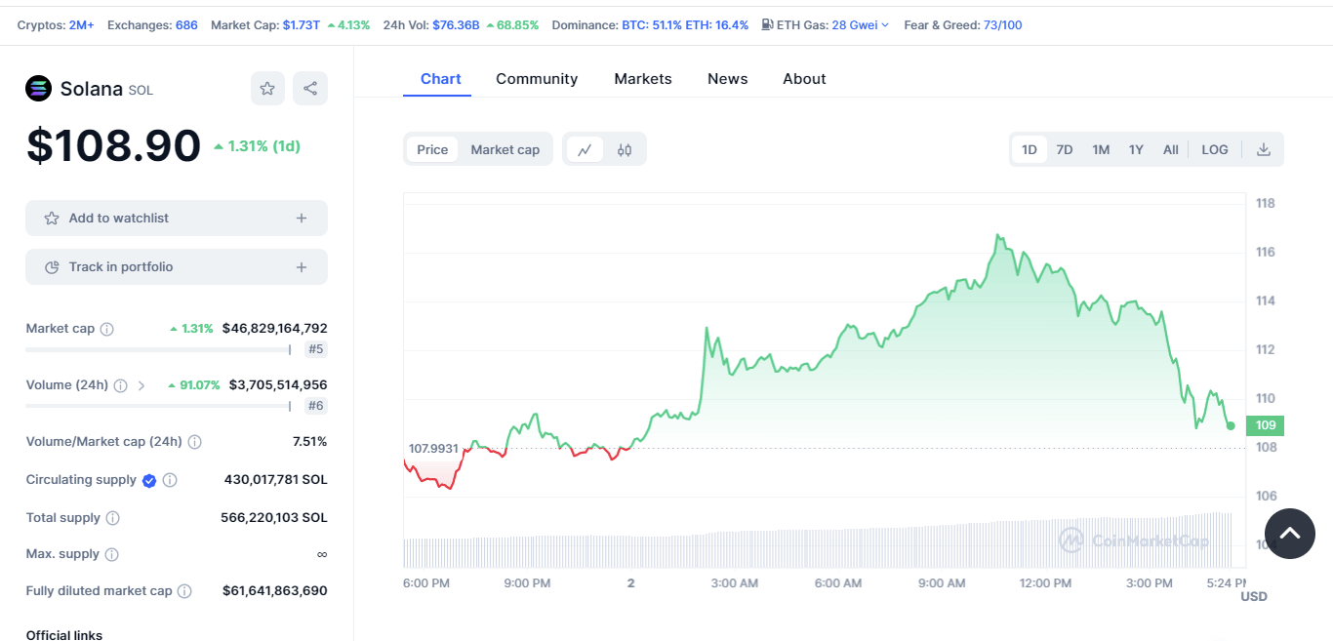Screen dimensions: 1333x641
Task: Expand Volume (24h) details chevron
Action: click(x=141, y=385)
